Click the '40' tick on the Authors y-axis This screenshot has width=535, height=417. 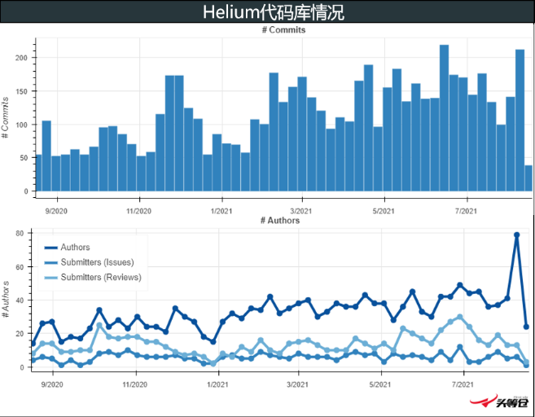(20, 301)
